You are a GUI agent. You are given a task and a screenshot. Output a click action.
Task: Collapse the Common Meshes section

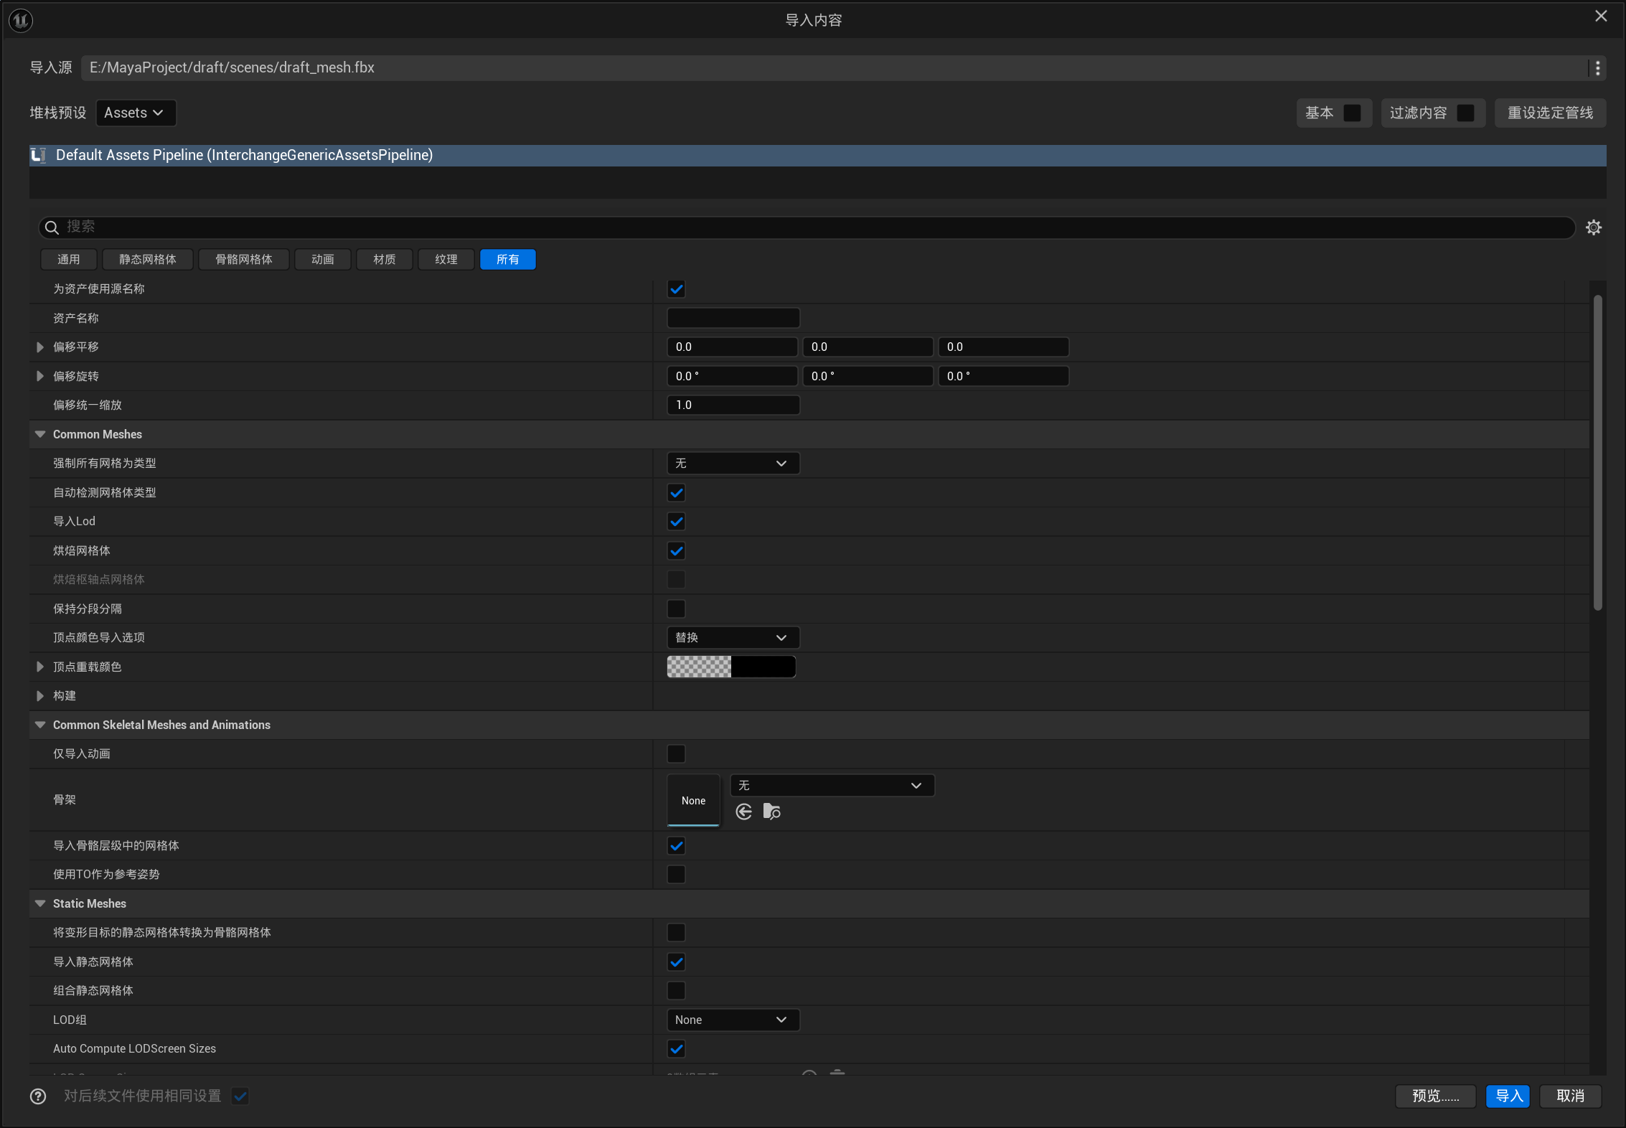[40, 434]
